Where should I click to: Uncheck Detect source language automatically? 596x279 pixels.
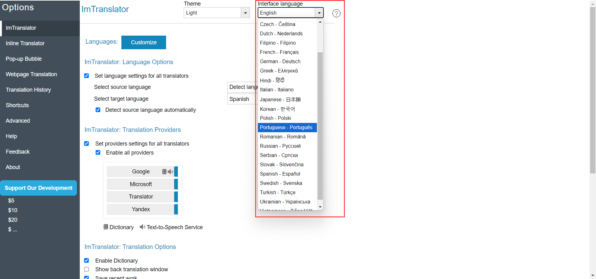98,110
